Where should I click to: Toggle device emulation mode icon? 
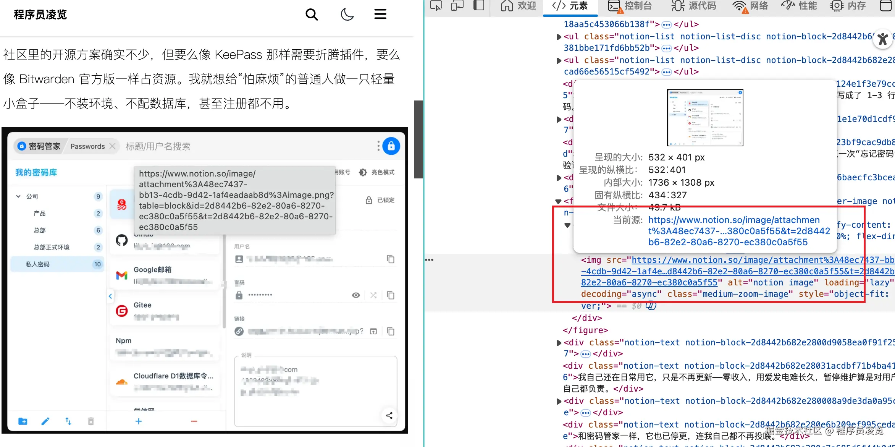point(457,6)
